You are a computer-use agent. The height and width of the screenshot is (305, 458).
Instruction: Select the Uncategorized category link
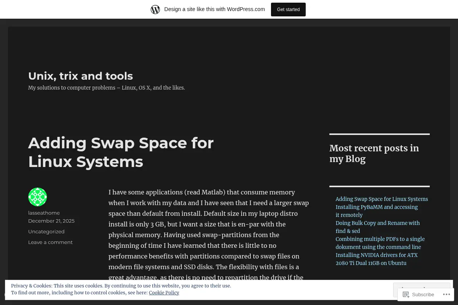[46, 231]
